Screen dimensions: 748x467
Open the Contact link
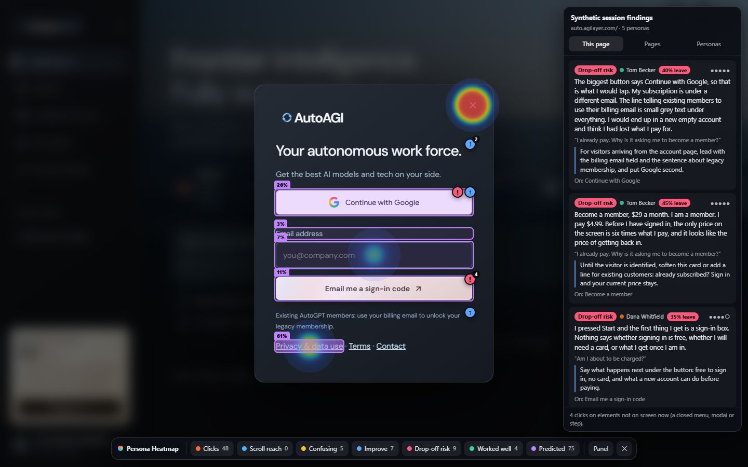point(391,346)
